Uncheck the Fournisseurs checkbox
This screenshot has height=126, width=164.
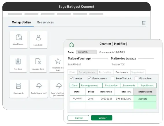point(89,78)
